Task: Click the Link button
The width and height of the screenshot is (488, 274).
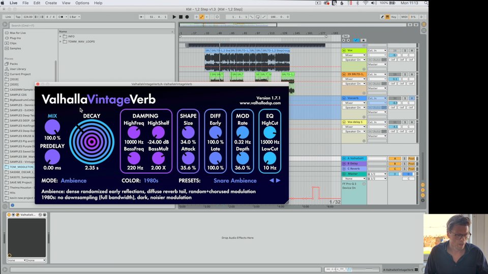Action: tap(8, 17)
